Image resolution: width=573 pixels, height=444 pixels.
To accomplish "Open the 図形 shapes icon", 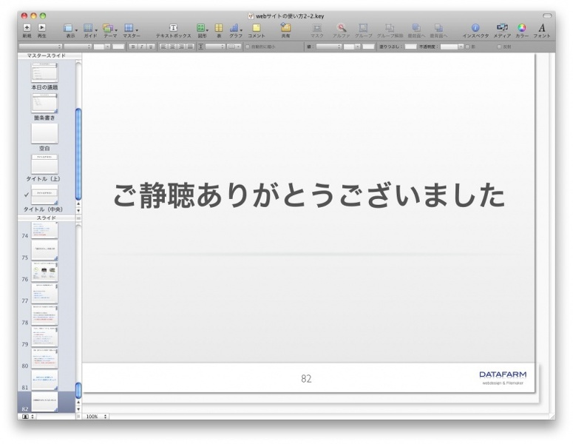I will coord(200,28).
